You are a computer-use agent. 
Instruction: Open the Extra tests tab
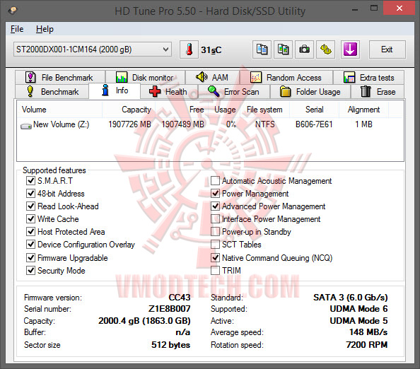coord(369,77)
